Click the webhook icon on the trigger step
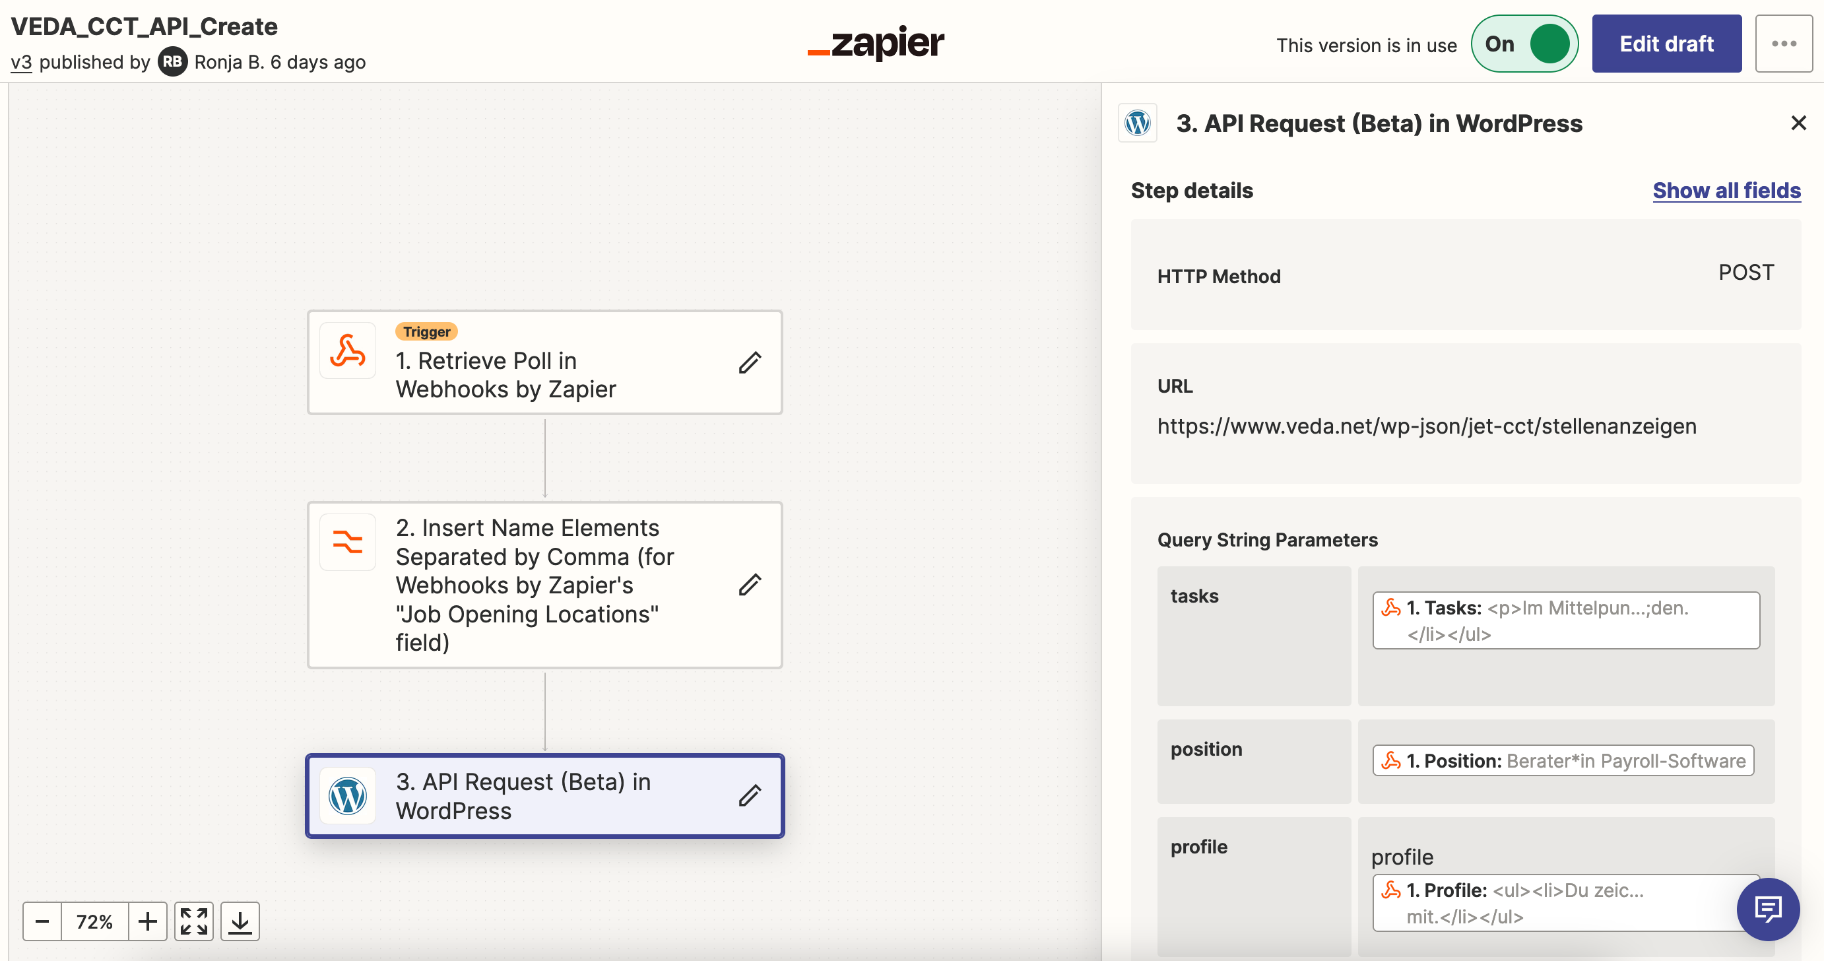1824x961 pixels. tap(348, 351)
